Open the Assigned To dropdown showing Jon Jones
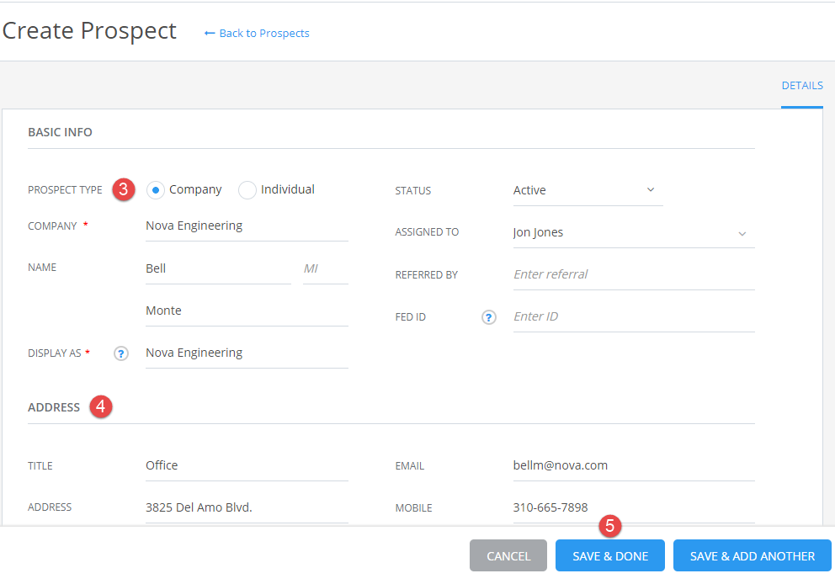Screen dimensions: 835x584 [x=634, y=233]
